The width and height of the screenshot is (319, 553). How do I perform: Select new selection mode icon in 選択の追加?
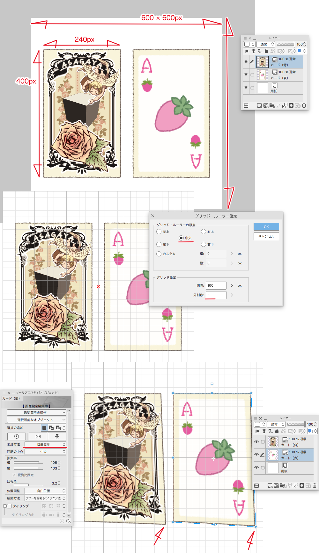(44, 428)
